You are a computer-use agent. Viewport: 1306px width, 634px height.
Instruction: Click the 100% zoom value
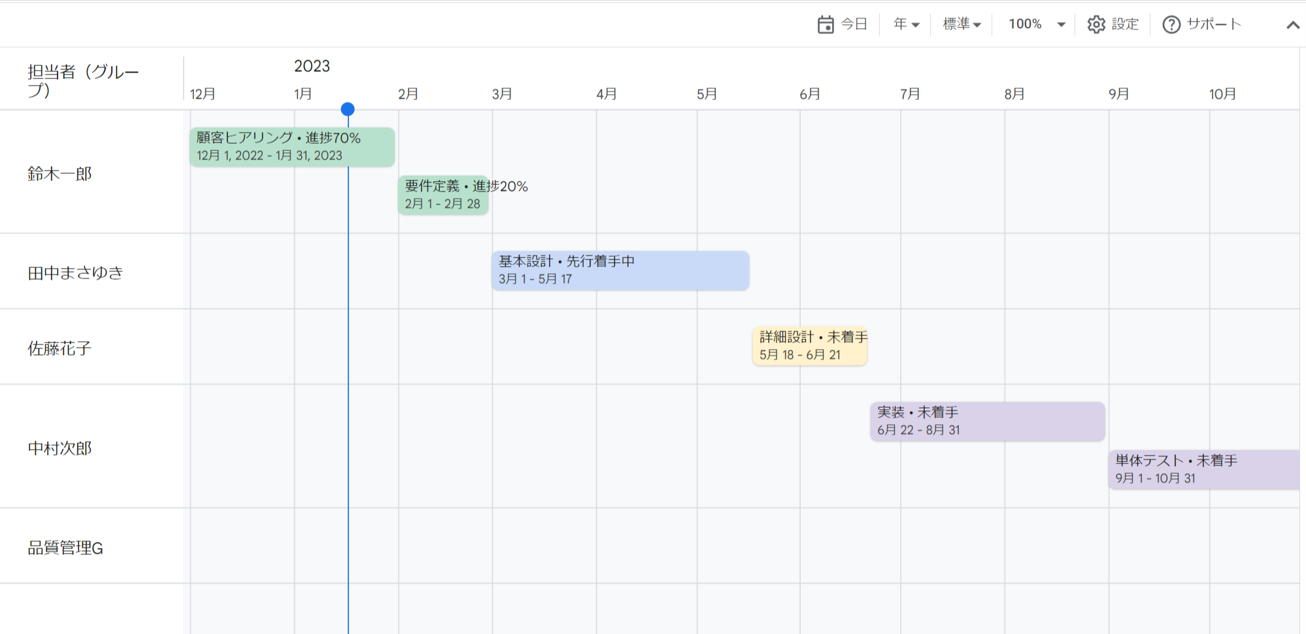(1025, 24)
